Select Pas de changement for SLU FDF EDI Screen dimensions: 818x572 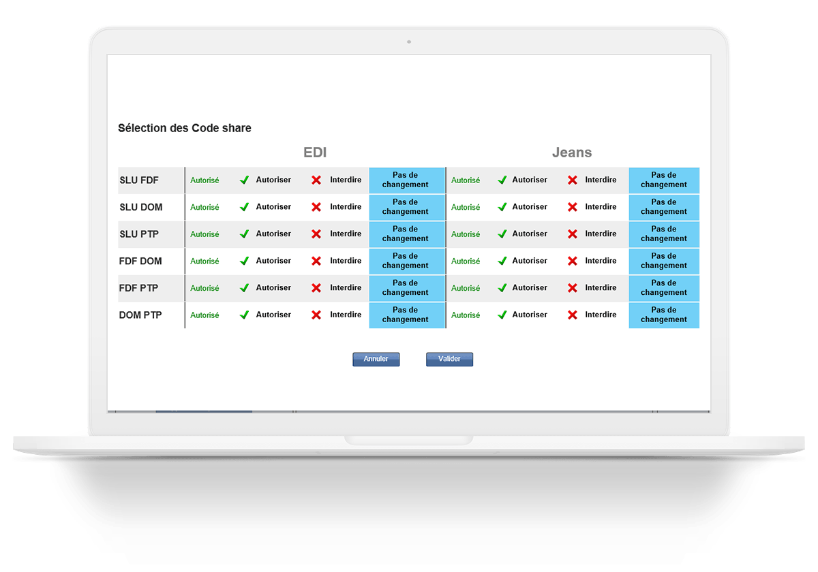[x=407, y=180]
